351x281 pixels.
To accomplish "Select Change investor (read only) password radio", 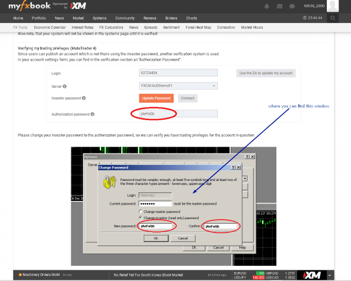I will pos(140,217).
